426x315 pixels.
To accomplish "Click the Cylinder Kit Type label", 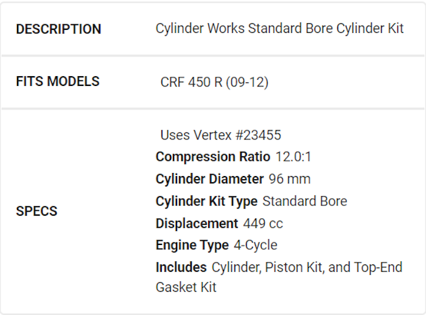I will 206,201.
